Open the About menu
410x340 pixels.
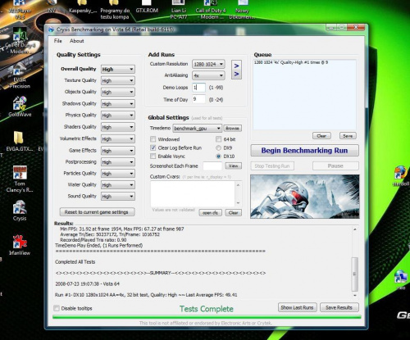point(77,41)
